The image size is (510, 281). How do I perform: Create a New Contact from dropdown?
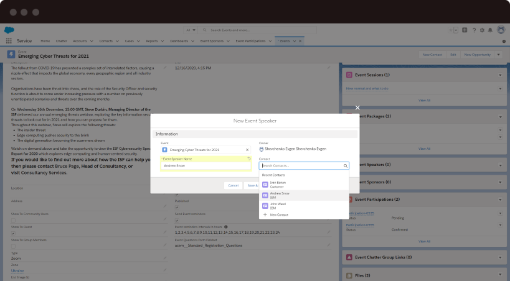304,214
